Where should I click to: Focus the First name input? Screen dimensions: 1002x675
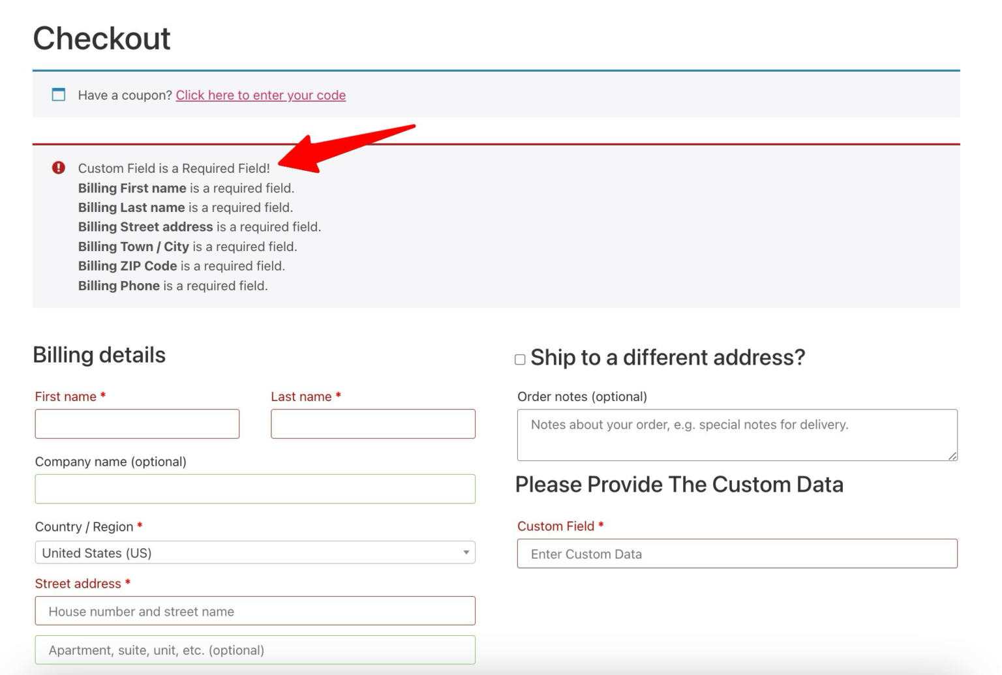(137, 423)
